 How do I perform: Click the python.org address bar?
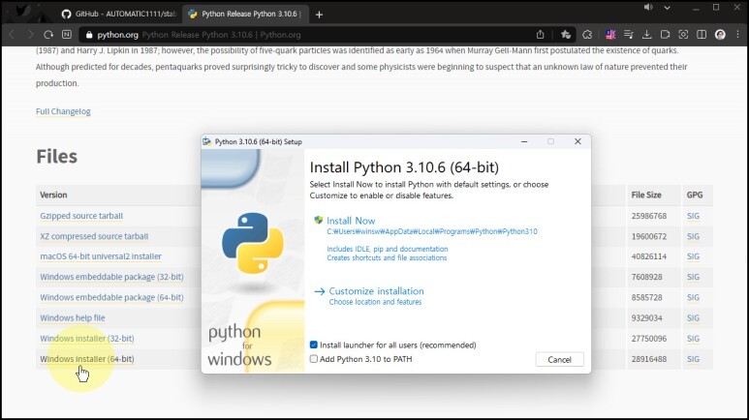coord(306,35)
